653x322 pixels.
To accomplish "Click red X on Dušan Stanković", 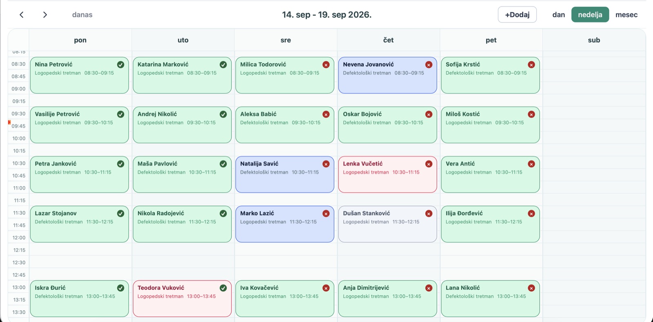I will tap(429, 214).
